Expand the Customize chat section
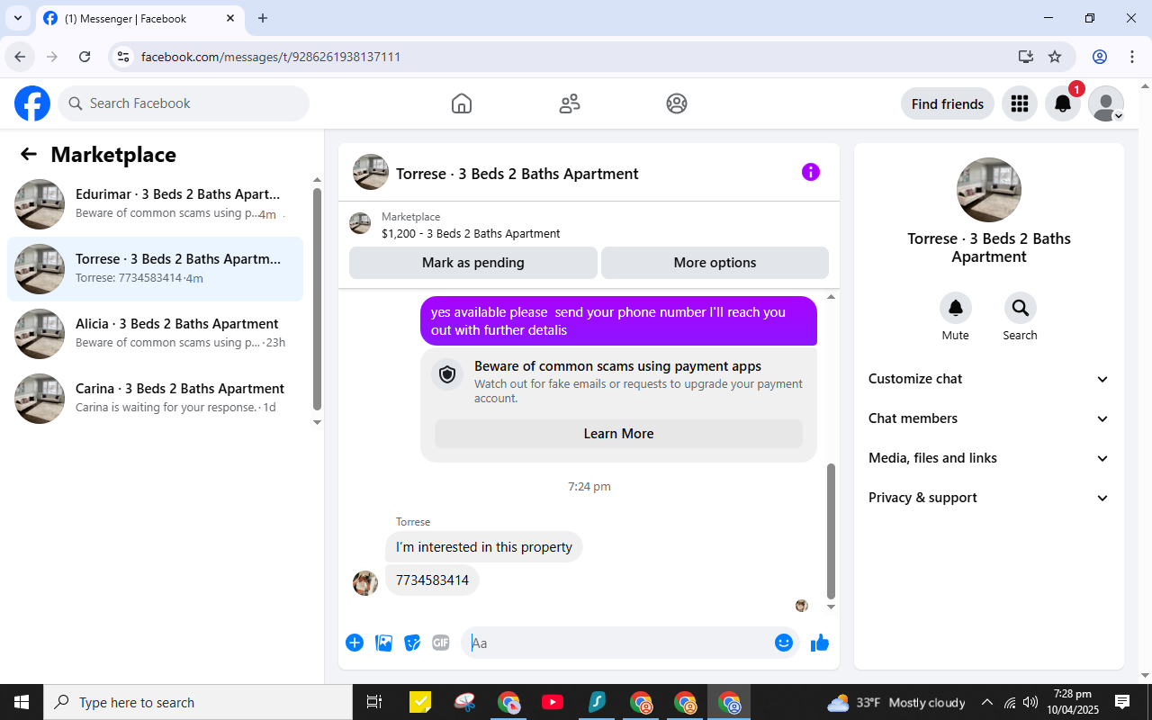Image resolution: width=1152 pixels, height=720 pixels. 989,379
